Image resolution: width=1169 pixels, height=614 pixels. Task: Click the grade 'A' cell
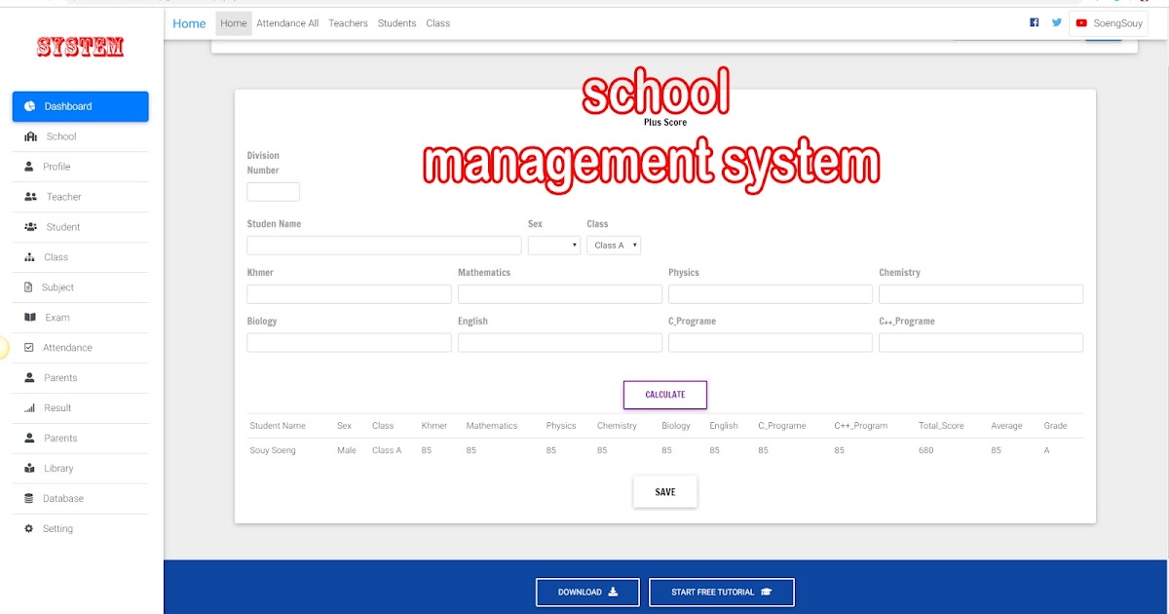tap(1047, 450)
